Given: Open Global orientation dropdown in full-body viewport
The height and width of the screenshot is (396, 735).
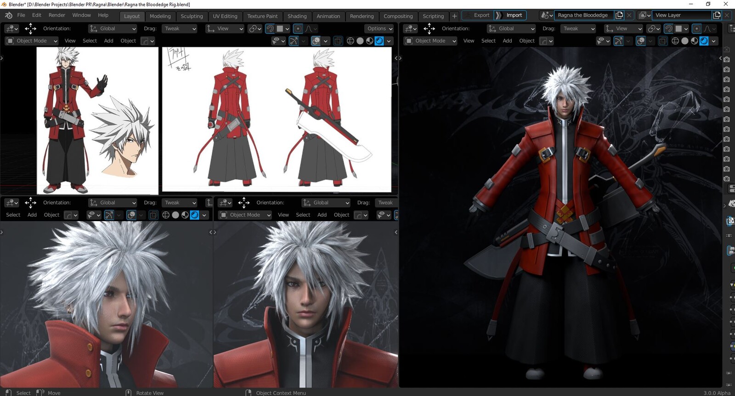Looking at the screenshot, I should pyautogui.click(x=511, y=28).
